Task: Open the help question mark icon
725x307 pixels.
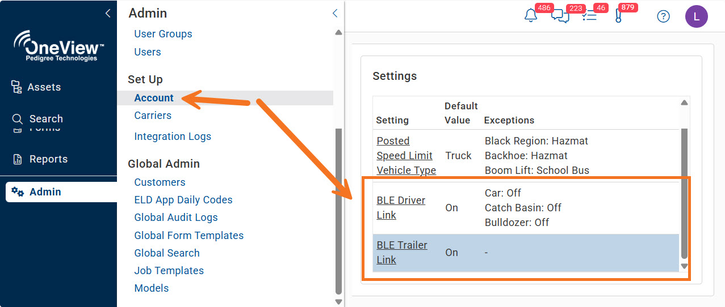Action: [663, 16]
